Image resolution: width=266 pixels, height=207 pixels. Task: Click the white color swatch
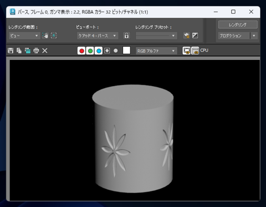126,51
